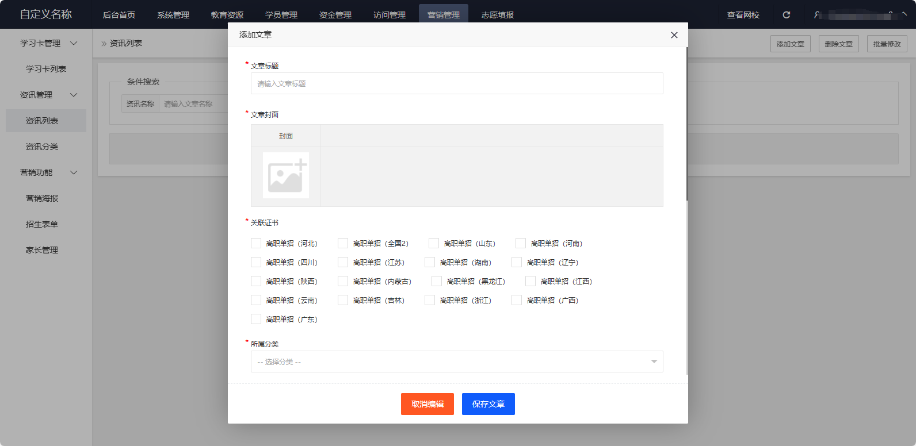Click the cover image upload placeholder
Viewport: 916px width, 446px height.
click(x=286, y=175)
